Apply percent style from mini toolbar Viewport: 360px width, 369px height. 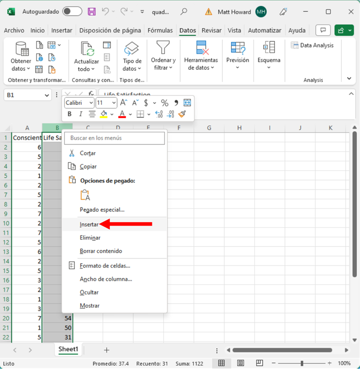(x=165, y=103)
